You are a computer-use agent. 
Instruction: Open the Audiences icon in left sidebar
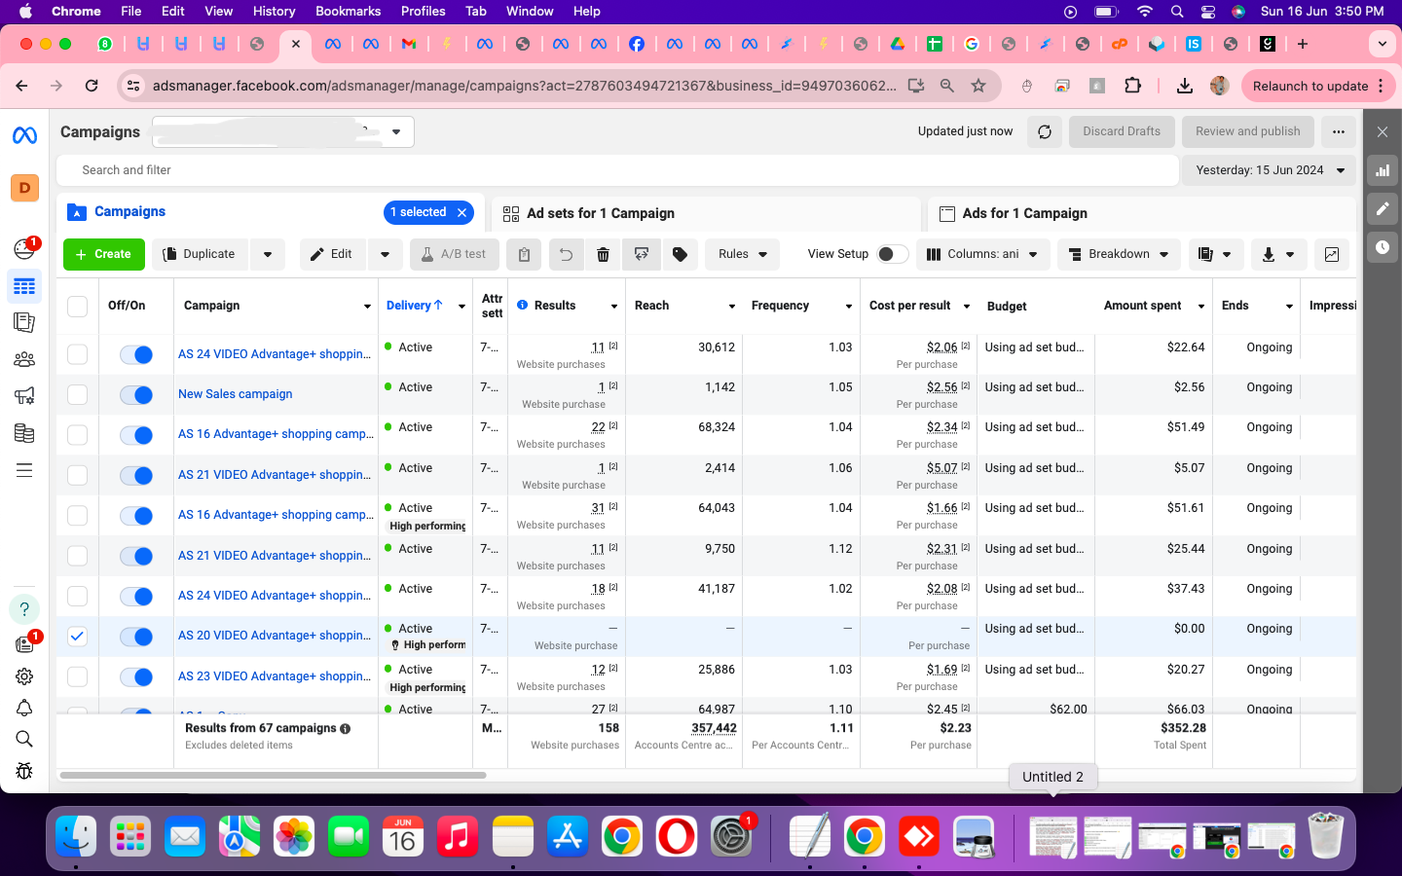(24, 359)
